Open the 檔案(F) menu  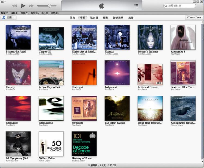[5, 13]
